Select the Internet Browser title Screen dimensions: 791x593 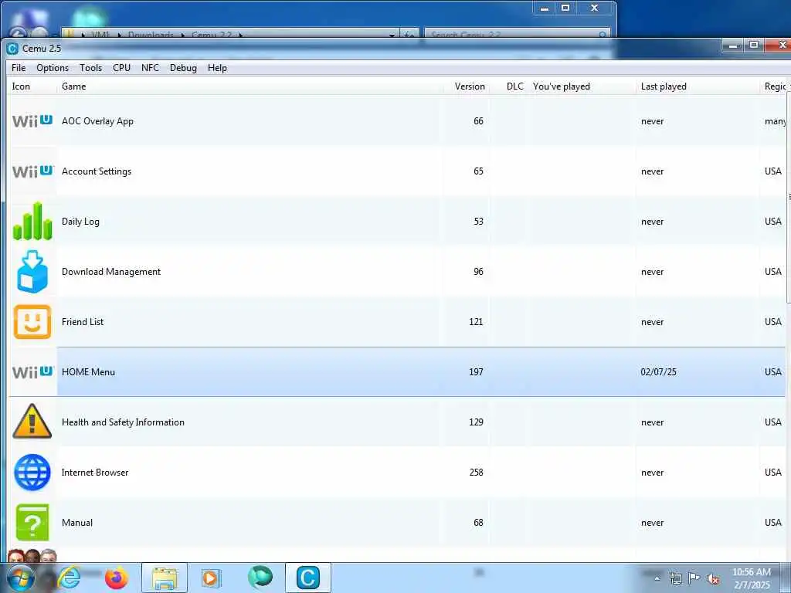click(x=95, y=473)
